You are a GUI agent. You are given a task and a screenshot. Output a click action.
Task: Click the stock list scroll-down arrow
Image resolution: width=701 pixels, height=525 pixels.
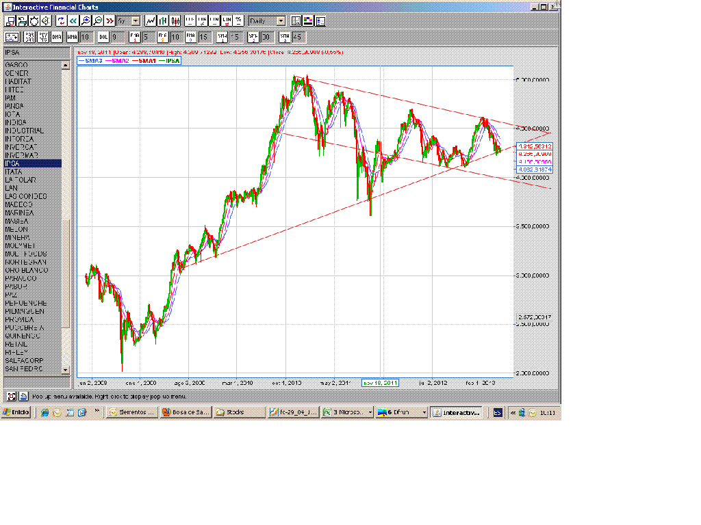pos(66,370)
